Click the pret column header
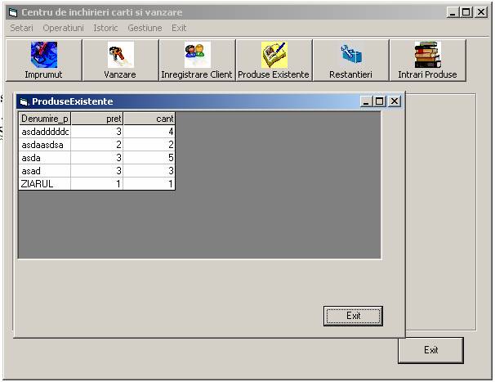 coord(97,119)
